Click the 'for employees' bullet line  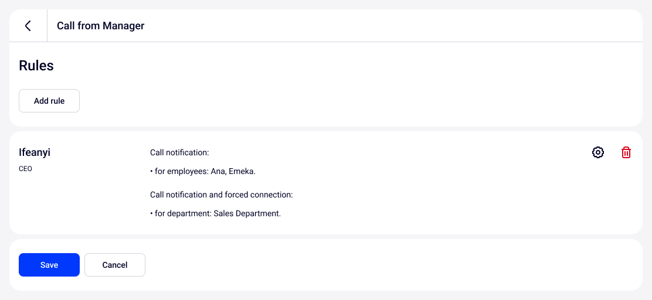pyautogui.click(x=203, y=172)
